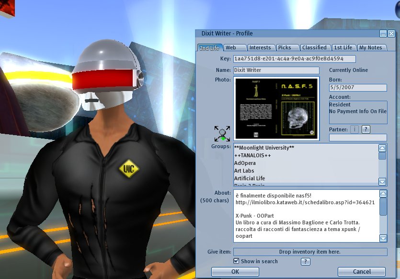This screenshot has width=400, height=279.
Task: Click the 'No Payment Info On File' text
Action: click(x=358, y=111)
